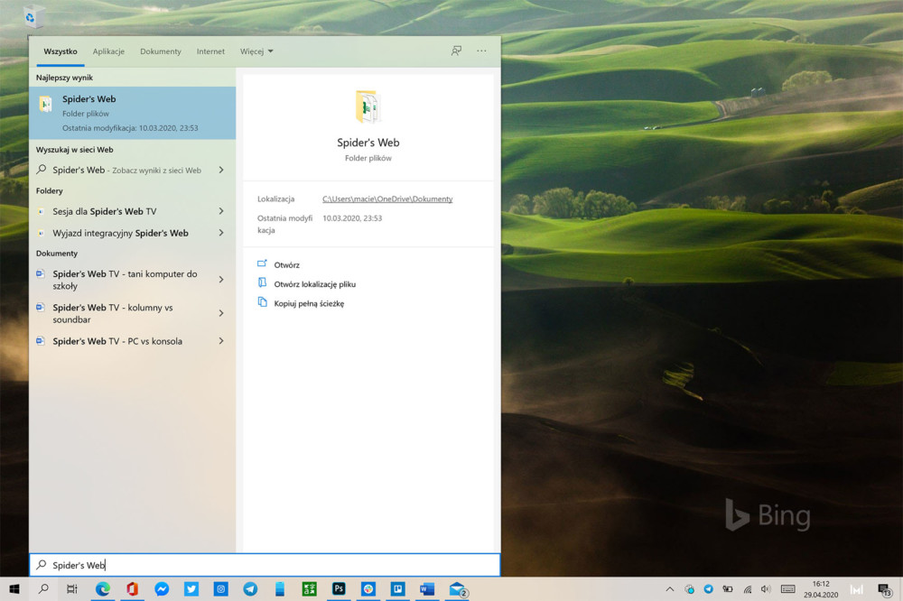903x601 pixels.
Task: Open volume control in system tray
Action: tap(766, 589)
